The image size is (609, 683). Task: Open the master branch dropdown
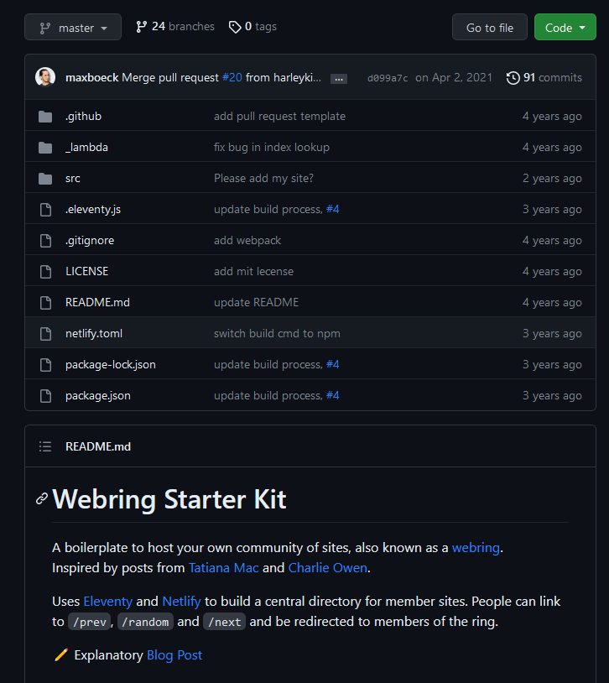[x=73, y=28]
